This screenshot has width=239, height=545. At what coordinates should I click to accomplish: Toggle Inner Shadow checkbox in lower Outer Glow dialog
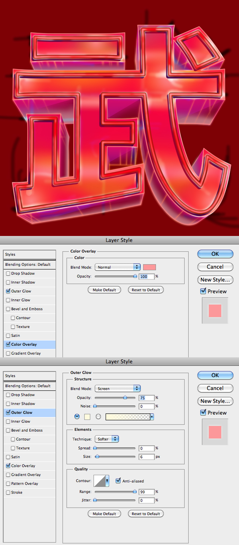coord(8,404)
